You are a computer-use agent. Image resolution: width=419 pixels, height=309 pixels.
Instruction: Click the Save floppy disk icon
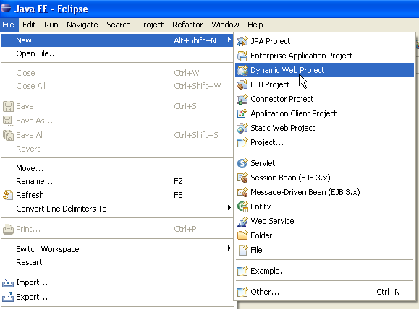point(8,106)
